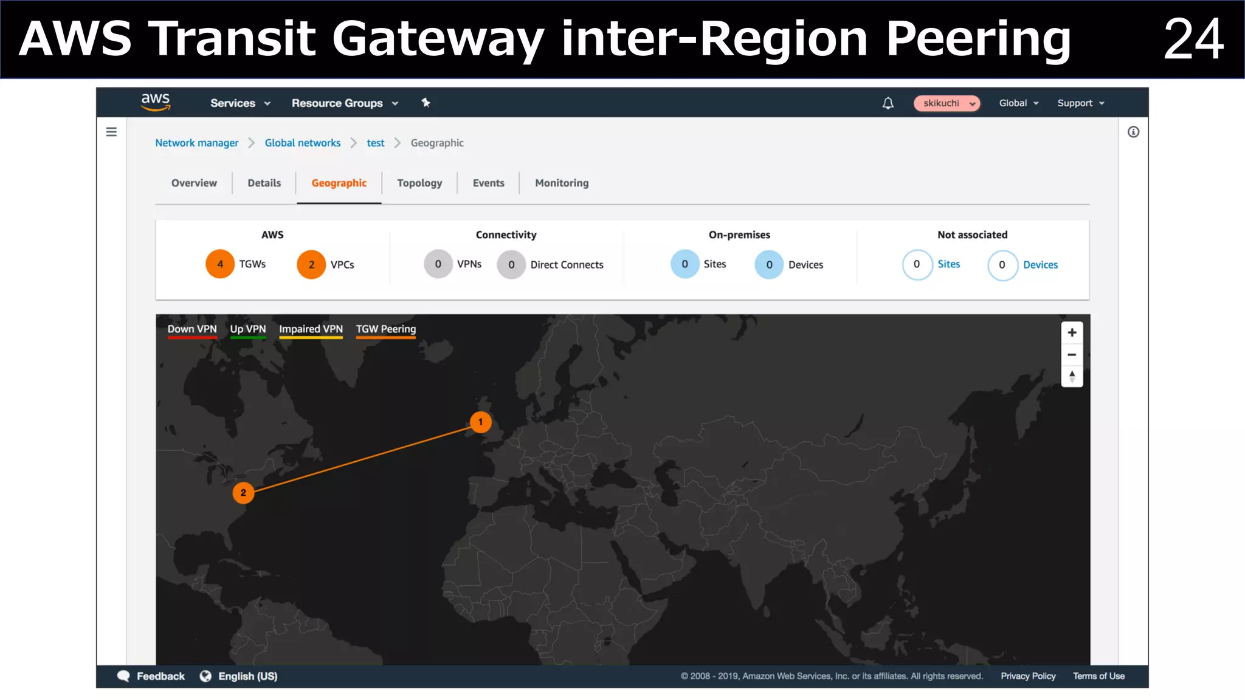Click the pin shortcuts icon
1245x700 pixels.
426,103
